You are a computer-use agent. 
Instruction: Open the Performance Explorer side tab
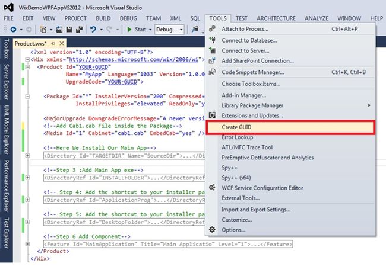[6, 186]
